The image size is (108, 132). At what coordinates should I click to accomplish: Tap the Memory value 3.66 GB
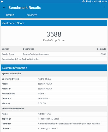(x=42, y=103)
